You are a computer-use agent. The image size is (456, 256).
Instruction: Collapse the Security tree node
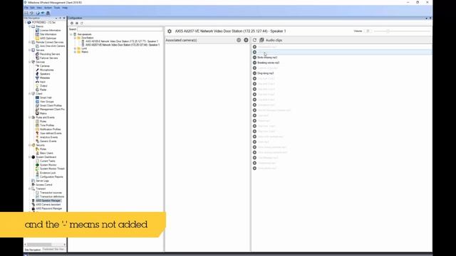pyautogui.click(x=30, y=145)
